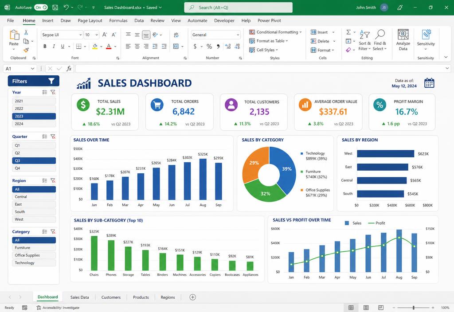Open the font size dropdown
The width and height of the screenshot is (454, 312).
[96, 35]
